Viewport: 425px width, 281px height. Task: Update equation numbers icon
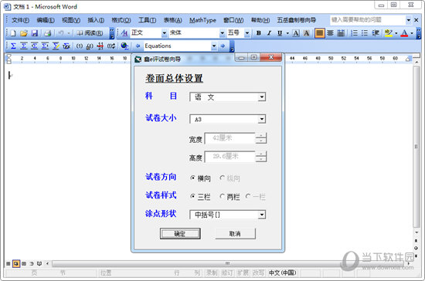pyautogui.click(x=111, y=46)
